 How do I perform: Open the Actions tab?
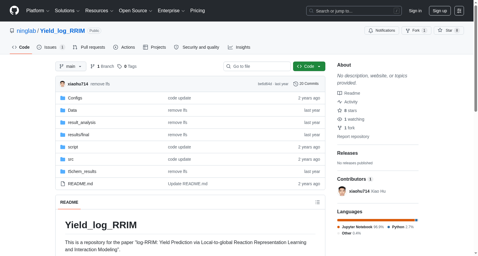click(124, 47)
